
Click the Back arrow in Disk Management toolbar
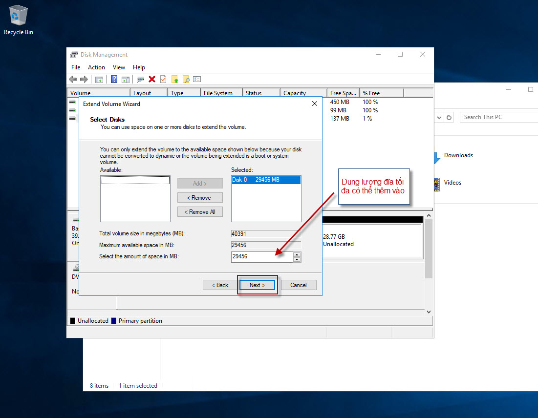73,79
